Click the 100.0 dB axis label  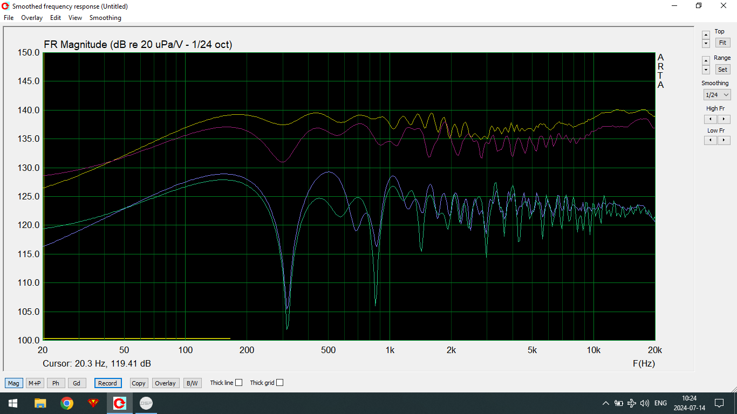click(29, 340)
